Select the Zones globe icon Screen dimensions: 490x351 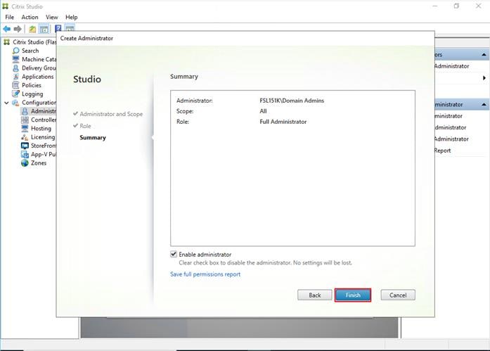[x=25, y=163]
